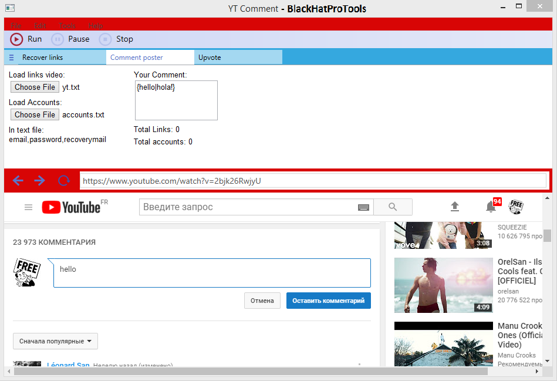Click the app icon in title bar
The image size is (557, 381).
click(x=10, y=8)
